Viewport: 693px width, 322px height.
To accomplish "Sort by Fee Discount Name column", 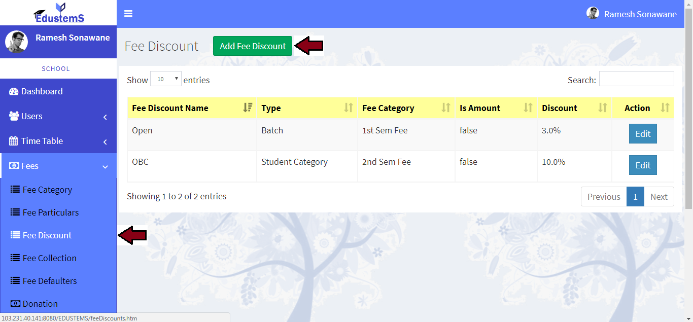I will coord(192,108).
